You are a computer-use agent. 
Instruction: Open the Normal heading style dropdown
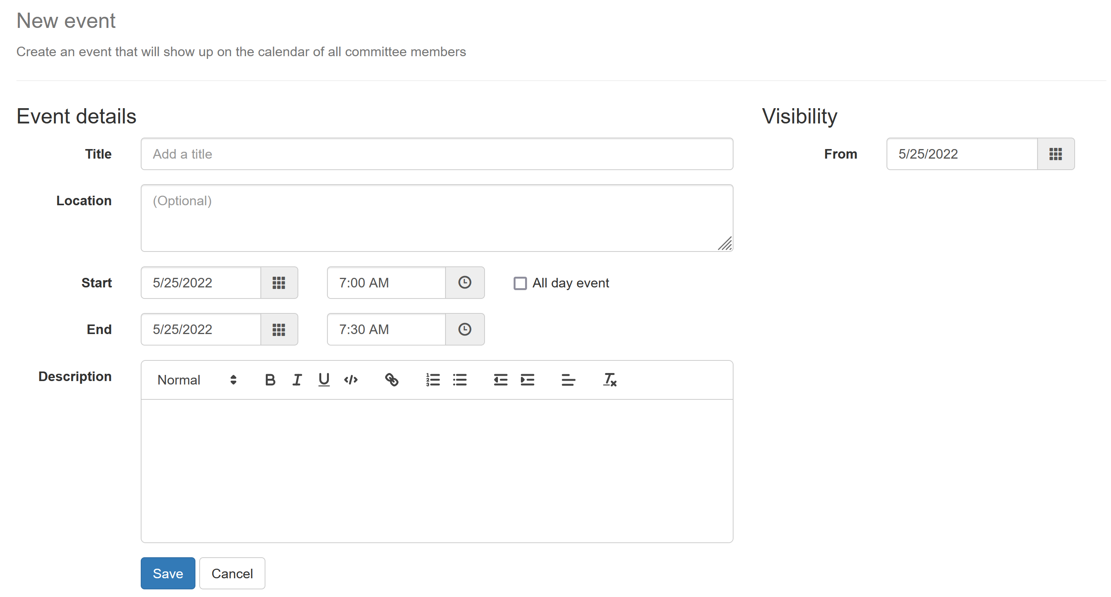[x=197, y=380]
